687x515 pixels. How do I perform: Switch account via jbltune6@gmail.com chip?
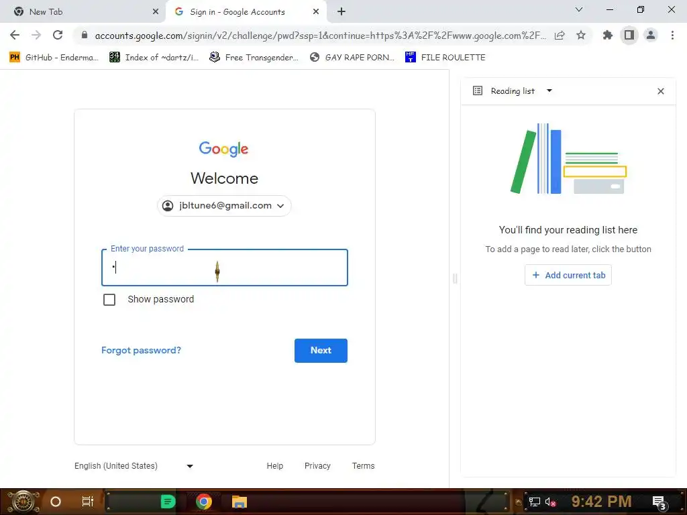pos(224,206)
